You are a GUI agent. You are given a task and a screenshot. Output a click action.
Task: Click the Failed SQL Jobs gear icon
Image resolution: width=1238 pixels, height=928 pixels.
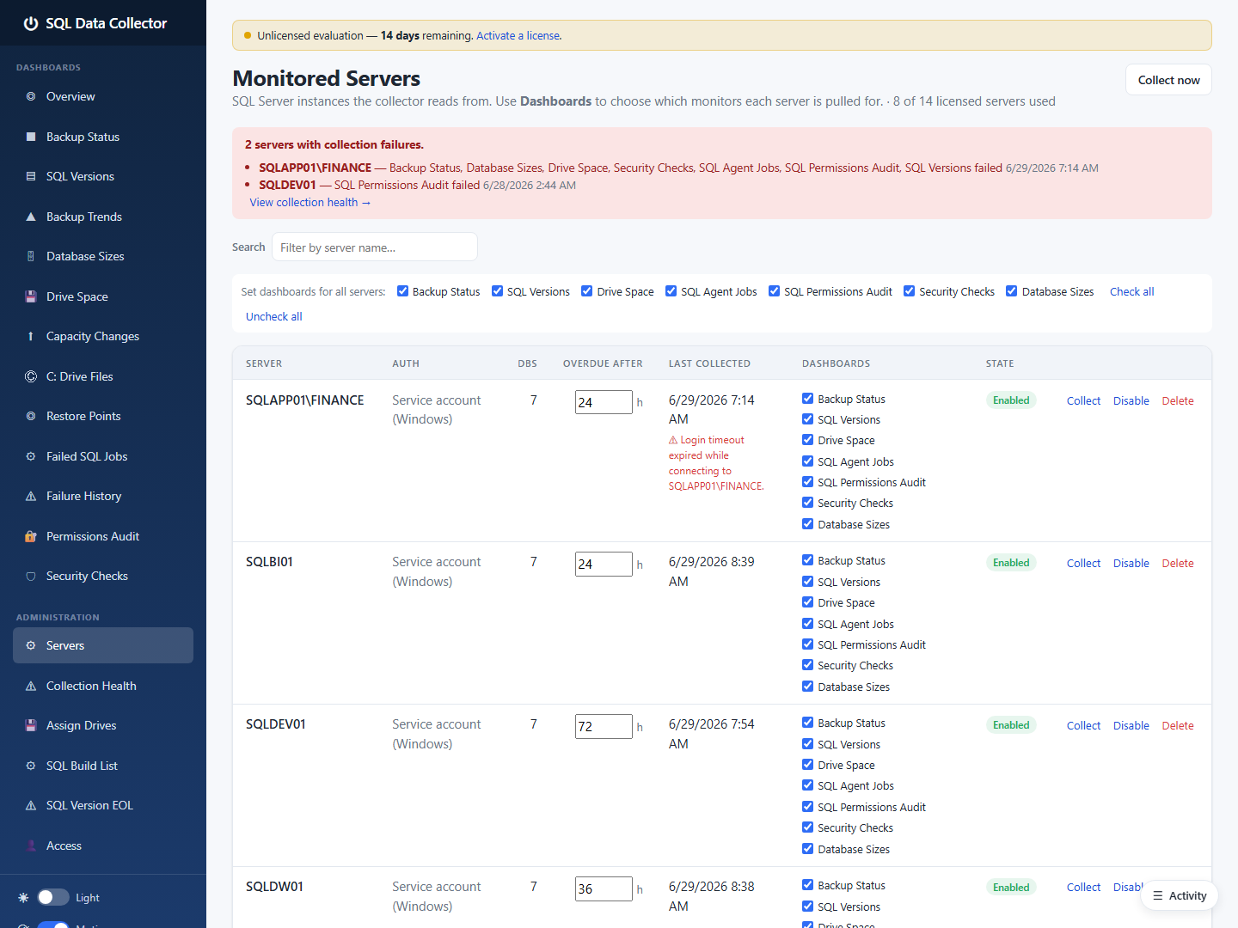pos(31,456)
